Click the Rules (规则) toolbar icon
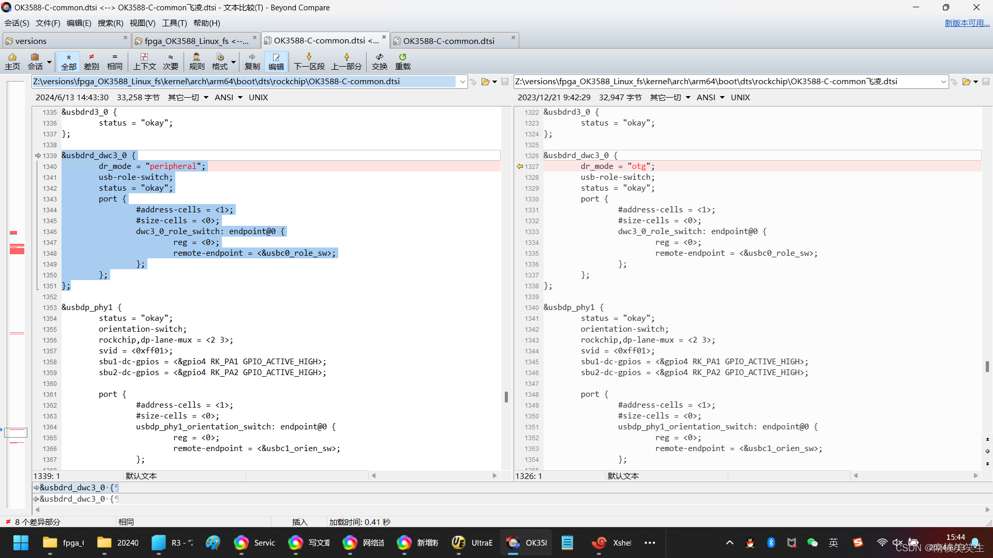Viewport: 993px width, 558px height. 197,61
